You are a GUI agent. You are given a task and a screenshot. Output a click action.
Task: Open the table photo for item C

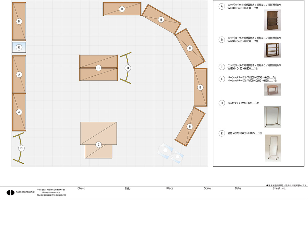[272, 90]
